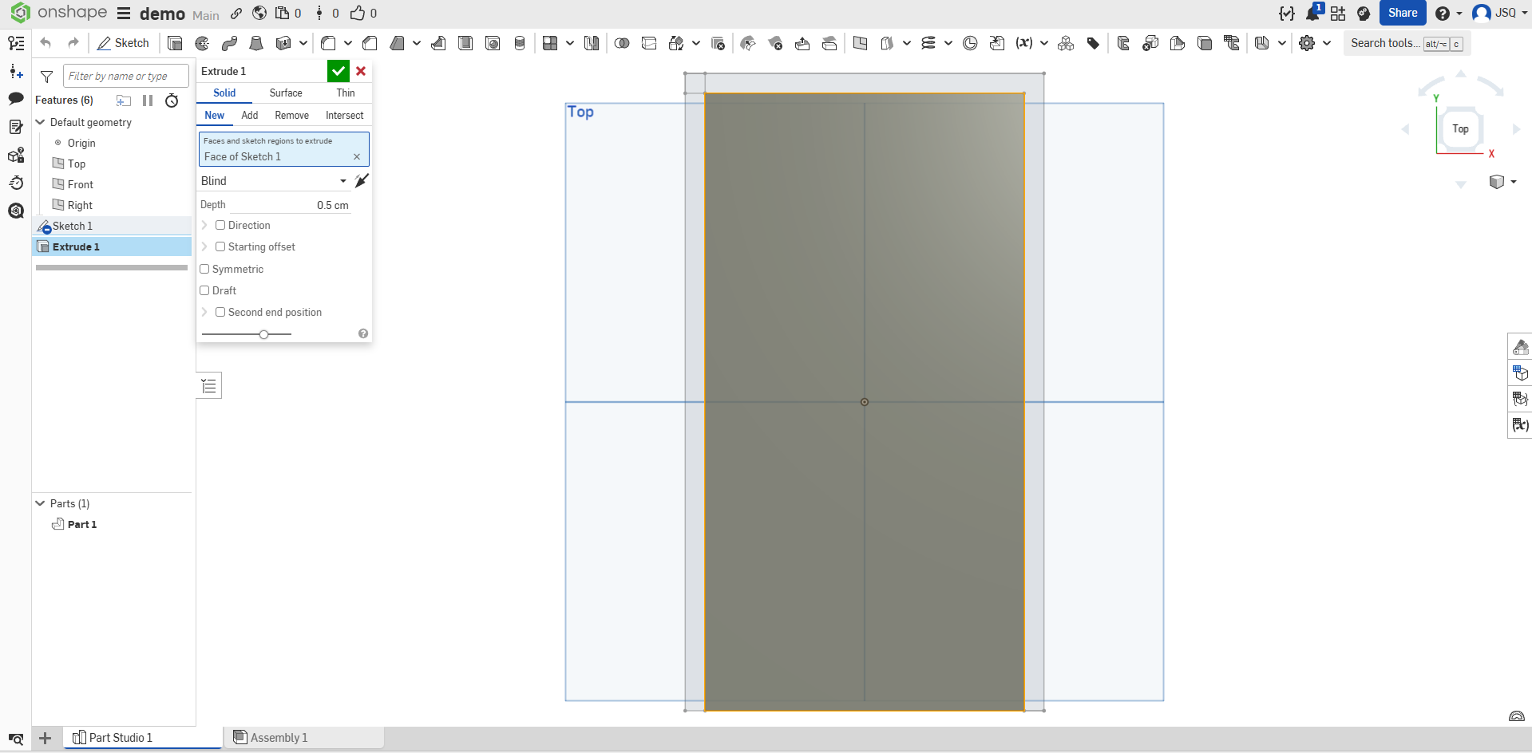
Task: Click the Undo arrow
Action: [x=46, y=43]
